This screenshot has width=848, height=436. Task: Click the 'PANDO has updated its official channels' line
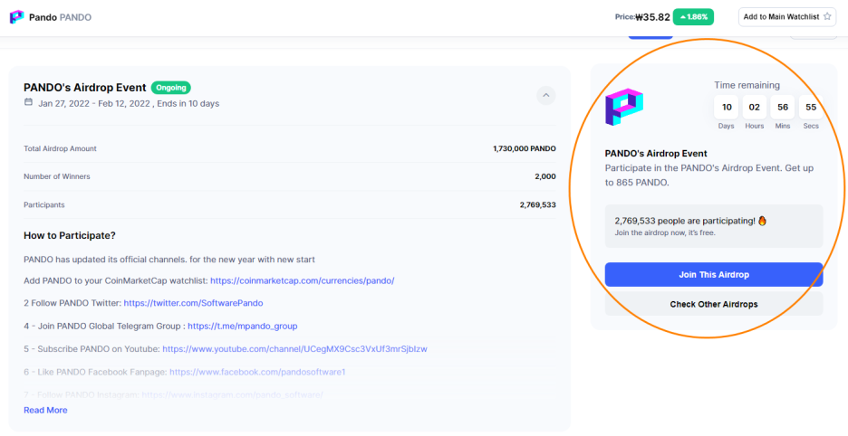coord(169,260)
